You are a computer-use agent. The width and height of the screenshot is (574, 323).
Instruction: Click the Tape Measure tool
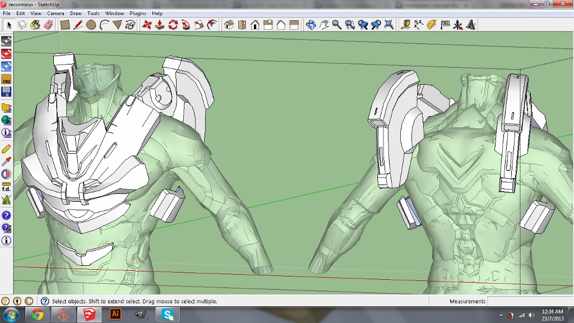click(405, 25)
